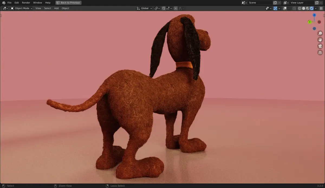Viewport: 325px width, 188px height.
Task: Open the Render menu
Action: tap(26, 3)
